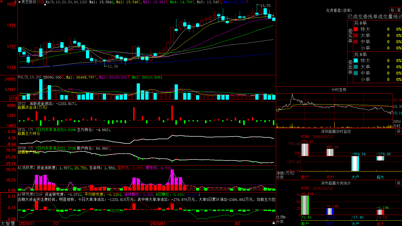402x226 pixels.
Task: Open 设 settings for 深圳超赢实时监控
Action: point(399,131)
